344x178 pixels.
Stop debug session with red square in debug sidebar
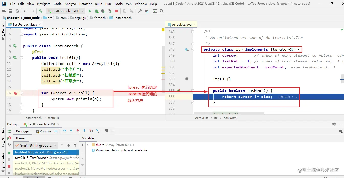click(9, 166)
